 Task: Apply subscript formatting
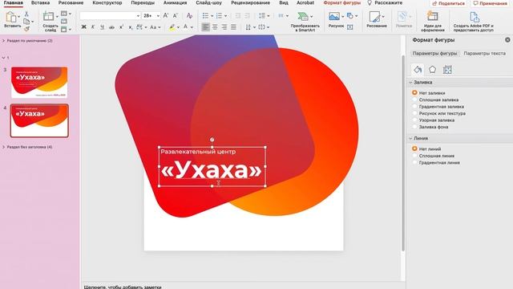(x=130, y=27)
